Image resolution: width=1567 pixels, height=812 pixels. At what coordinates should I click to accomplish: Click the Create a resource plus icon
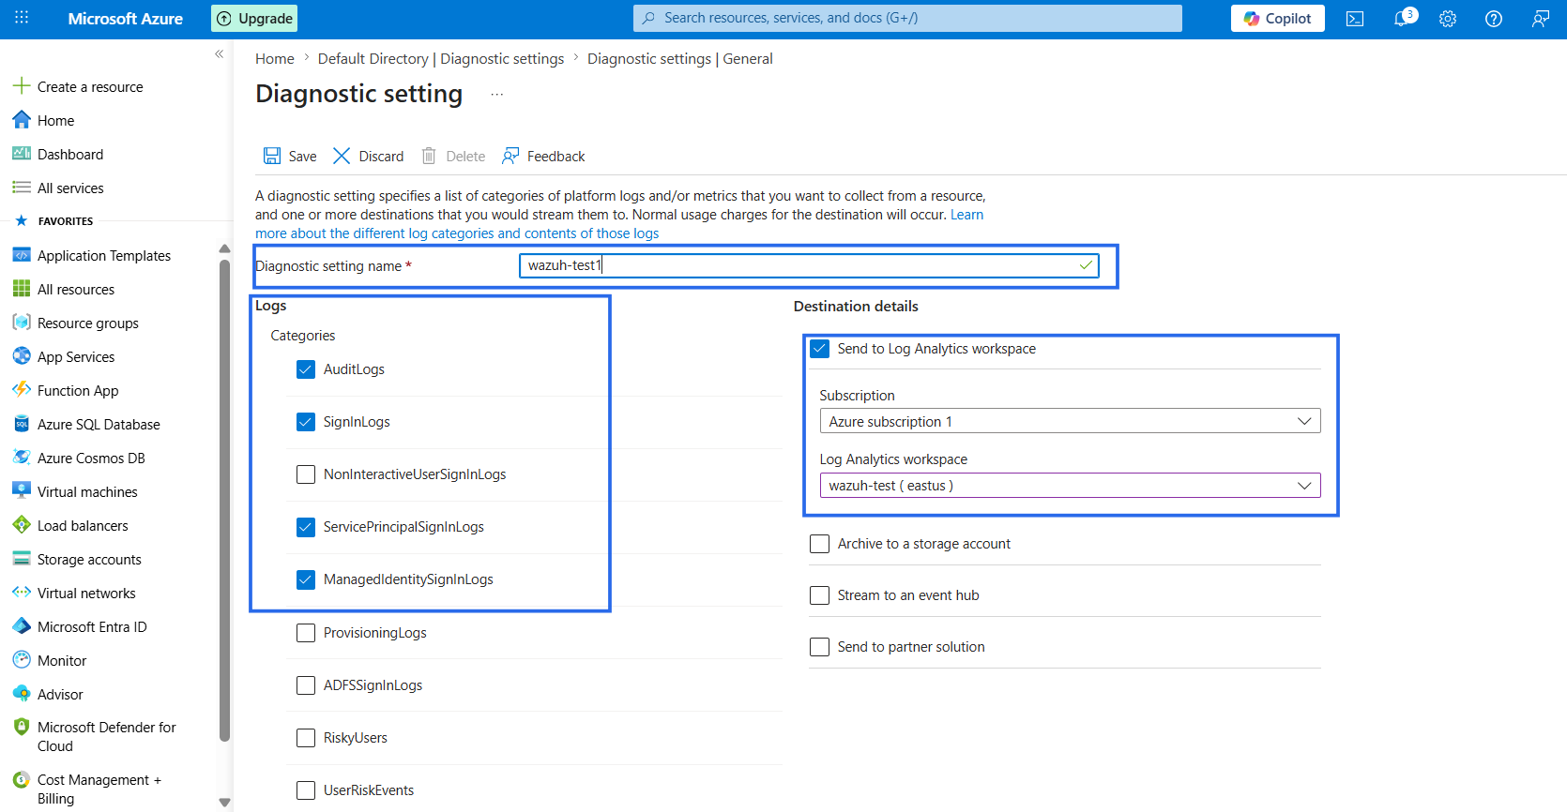[22, 86]
